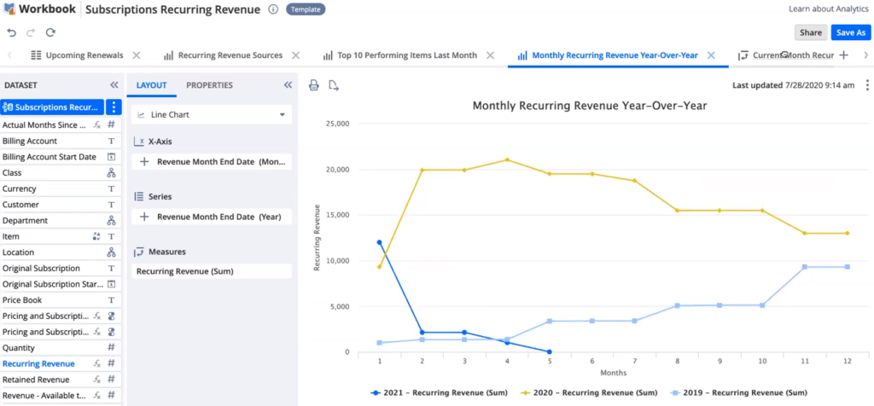Click the Share button
The height and width of the screenshot is (406, 874).
coord(810,32)
